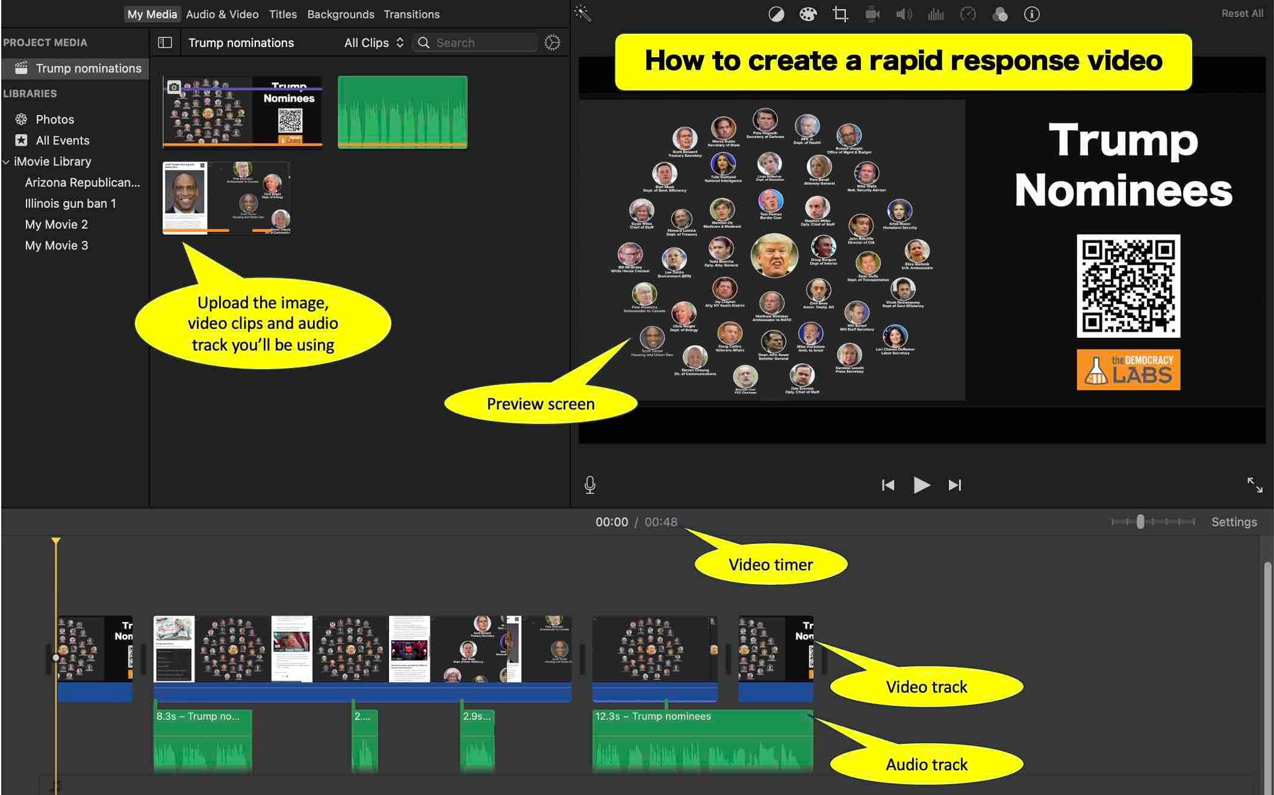Select My Movie 3 event
This screenshot has width=1274, height=795.
[57, 246]
